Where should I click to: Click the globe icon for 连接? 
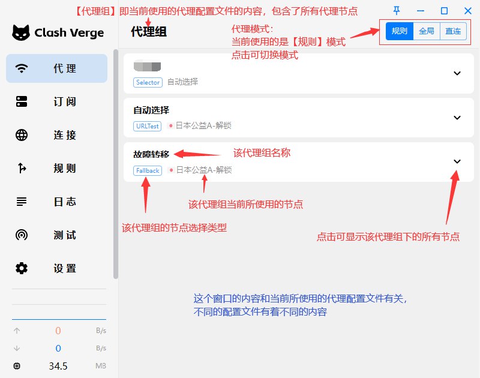22,135
